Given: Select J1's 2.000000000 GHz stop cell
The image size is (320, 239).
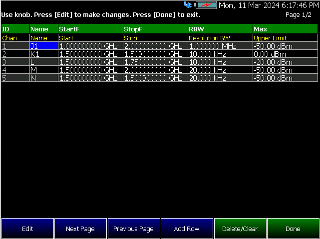Looking at the screenshot, I should click(156, 46).
